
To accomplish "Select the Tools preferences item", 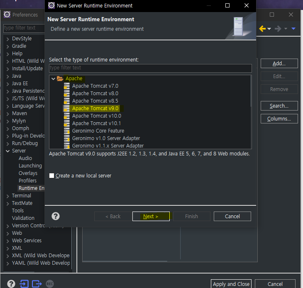I will (18, 211).
